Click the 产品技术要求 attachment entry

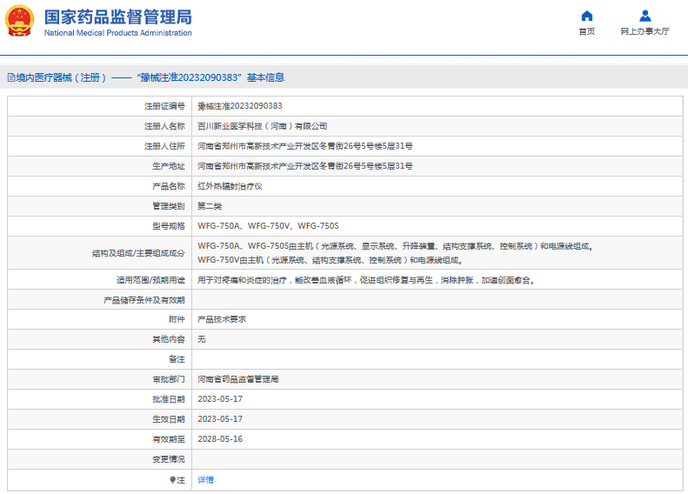221,319
